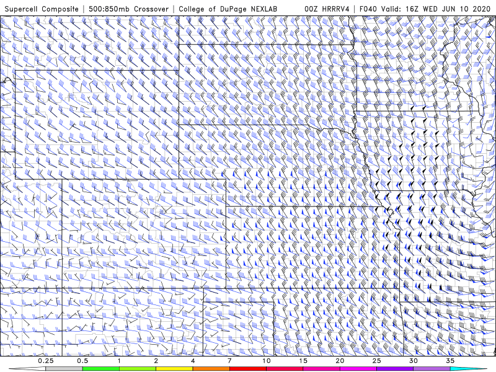Click the orange 4–7 color bar segment
Image resolution: width=496 pixels, height=372 pixels.
211,369
